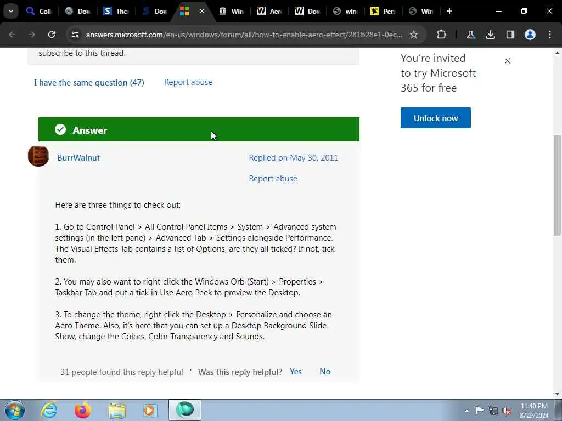Switch to the 'Win' tab with archive icon
This screenshot has height=421, width=562.
(231, 11)
